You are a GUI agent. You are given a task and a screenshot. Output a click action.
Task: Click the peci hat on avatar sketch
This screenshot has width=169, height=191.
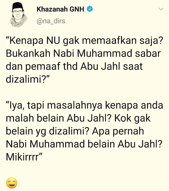pyautogui.click(x=18, y=7)
